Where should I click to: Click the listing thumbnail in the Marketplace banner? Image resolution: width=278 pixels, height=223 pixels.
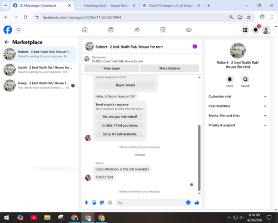click(87, 59)
